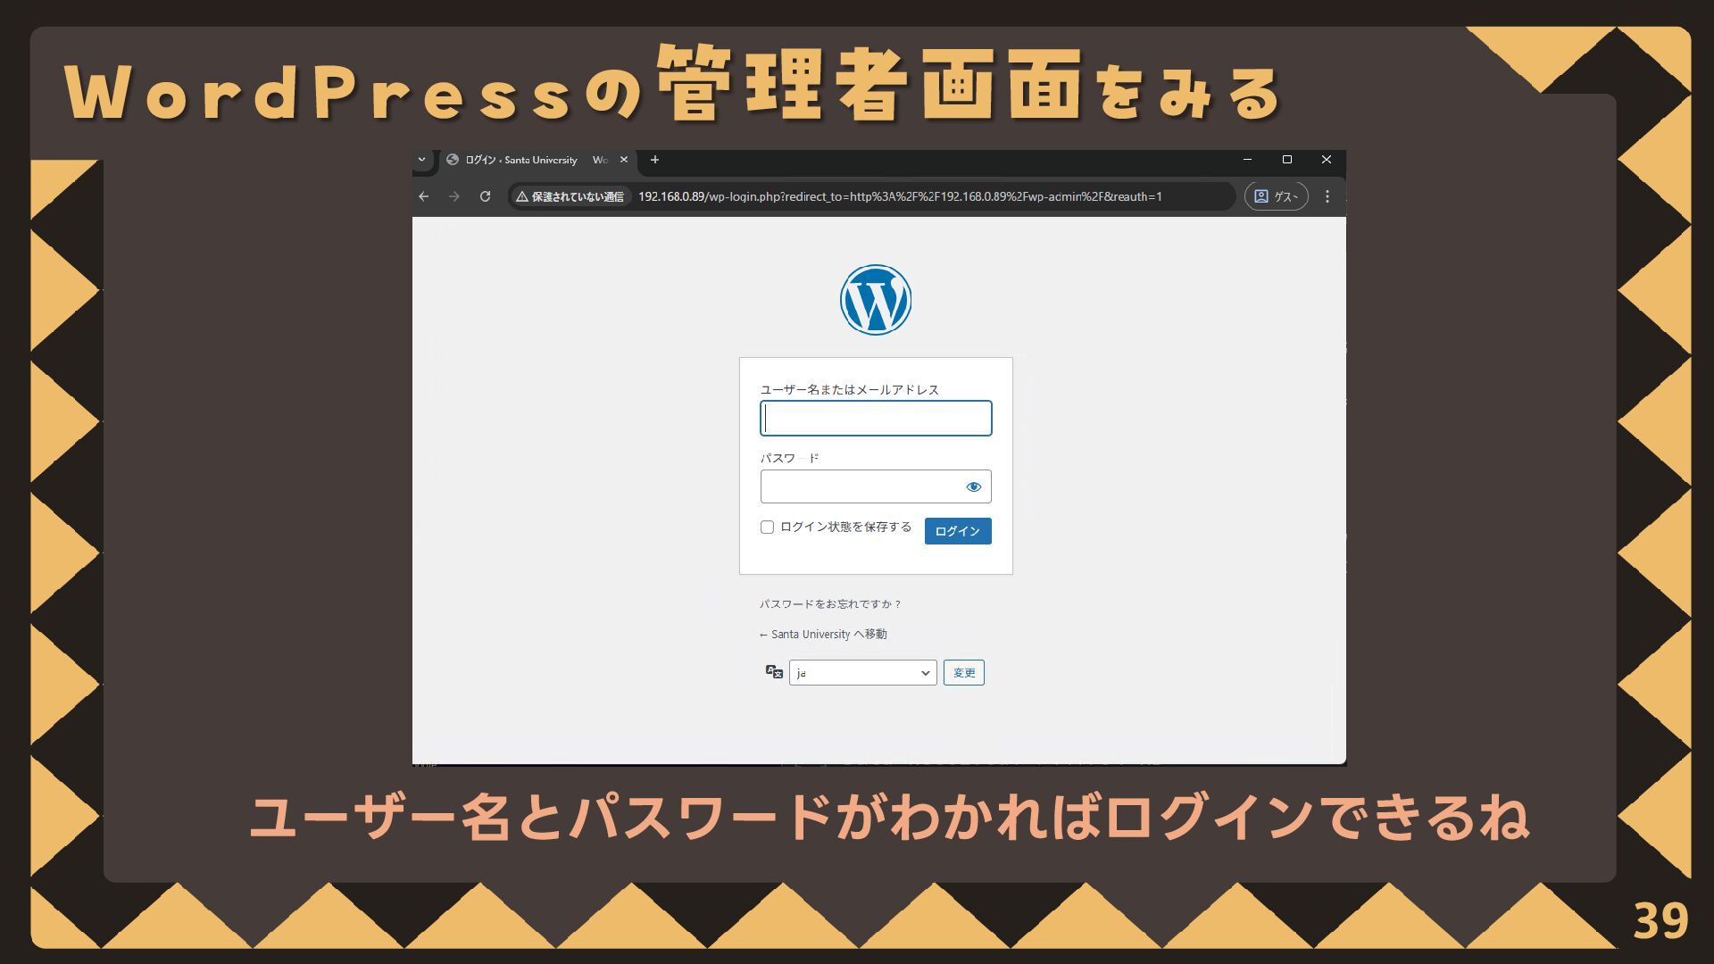The width and height of the screenshot is (1714, 964).
Task: Open the language selection dropdown
Action: [x=862, y=673]
